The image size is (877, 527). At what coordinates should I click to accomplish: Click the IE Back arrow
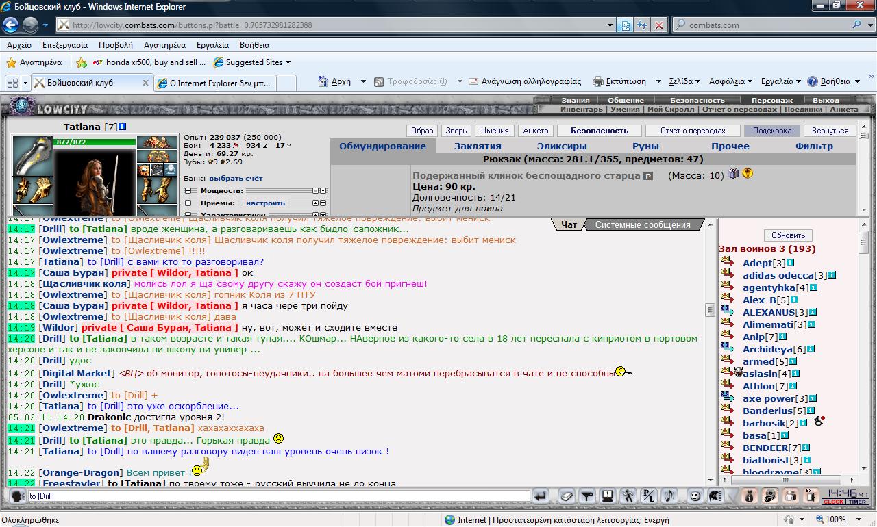10,25
